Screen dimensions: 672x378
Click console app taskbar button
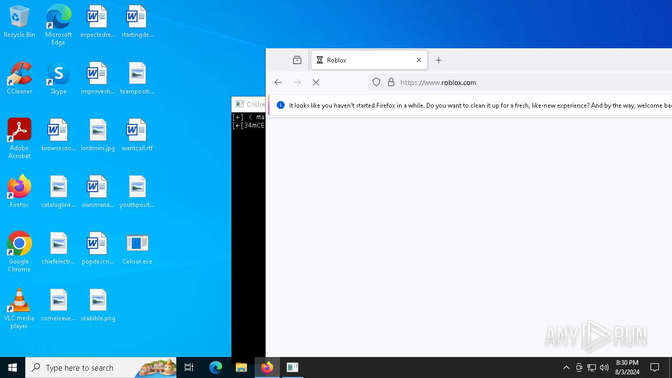pyautogui.click(x=293, y=367)
